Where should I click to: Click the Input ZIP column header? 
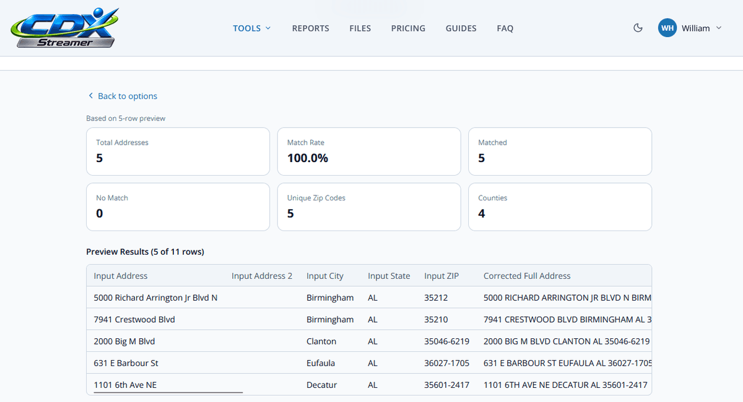point(441,276)
